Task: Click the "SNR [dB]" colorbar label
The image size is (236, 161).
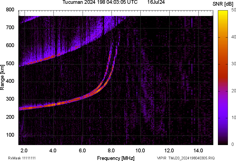Action: pos(223,4)
